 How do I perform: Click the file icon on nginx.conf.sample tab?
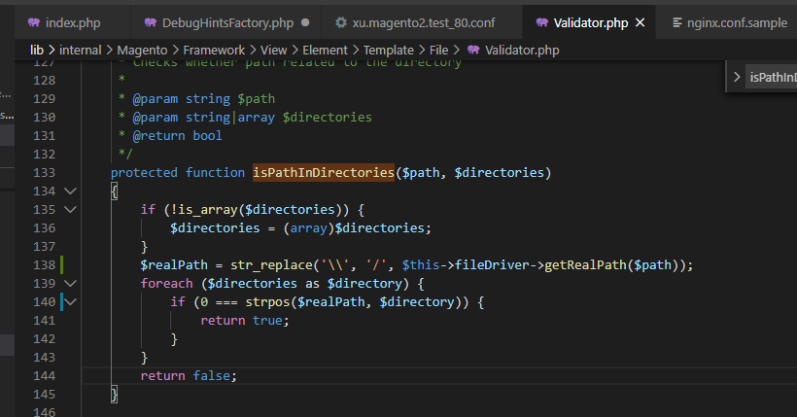tap(677, 22)
